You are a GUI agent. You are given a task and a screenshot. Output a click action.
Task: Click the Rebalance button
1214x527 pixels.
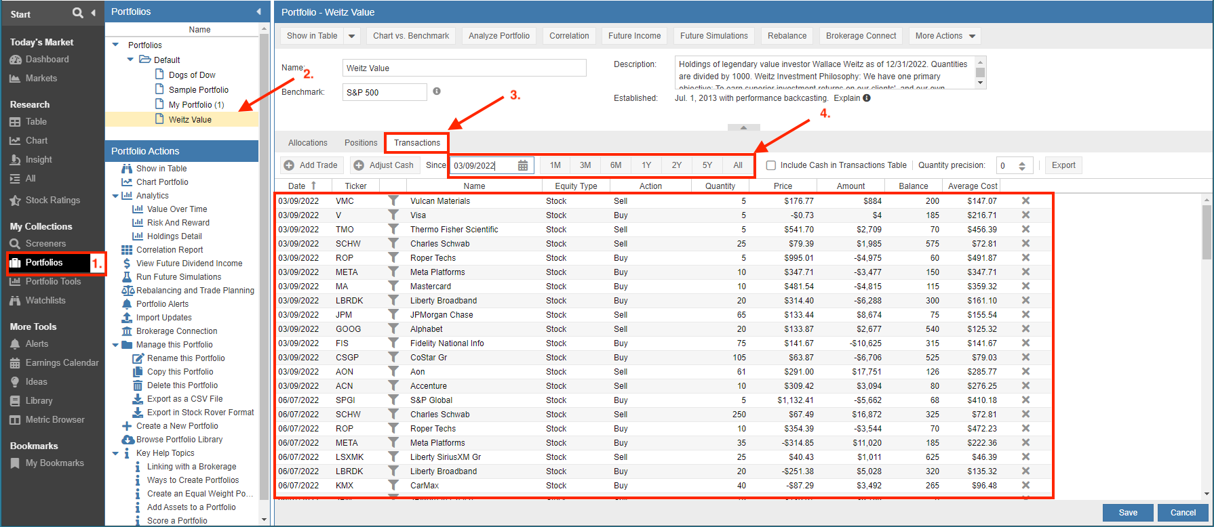click(787, 36)
